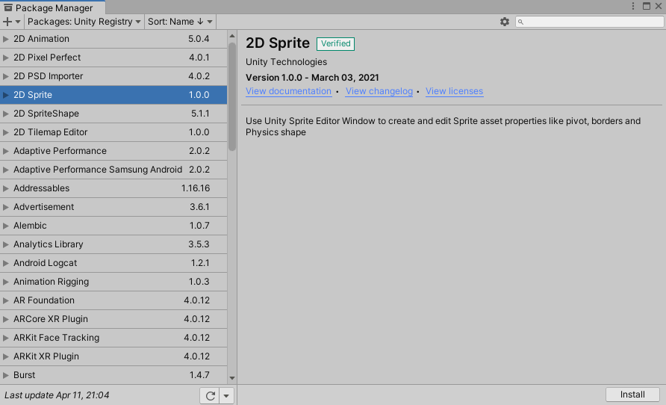
Task: Select 2D Tilemap Editor package
Action: [113, 132]
